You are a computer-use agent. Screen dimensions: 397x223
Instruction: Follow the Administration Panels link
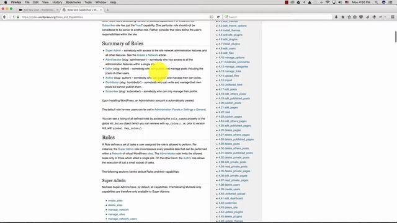coord(167,110)
